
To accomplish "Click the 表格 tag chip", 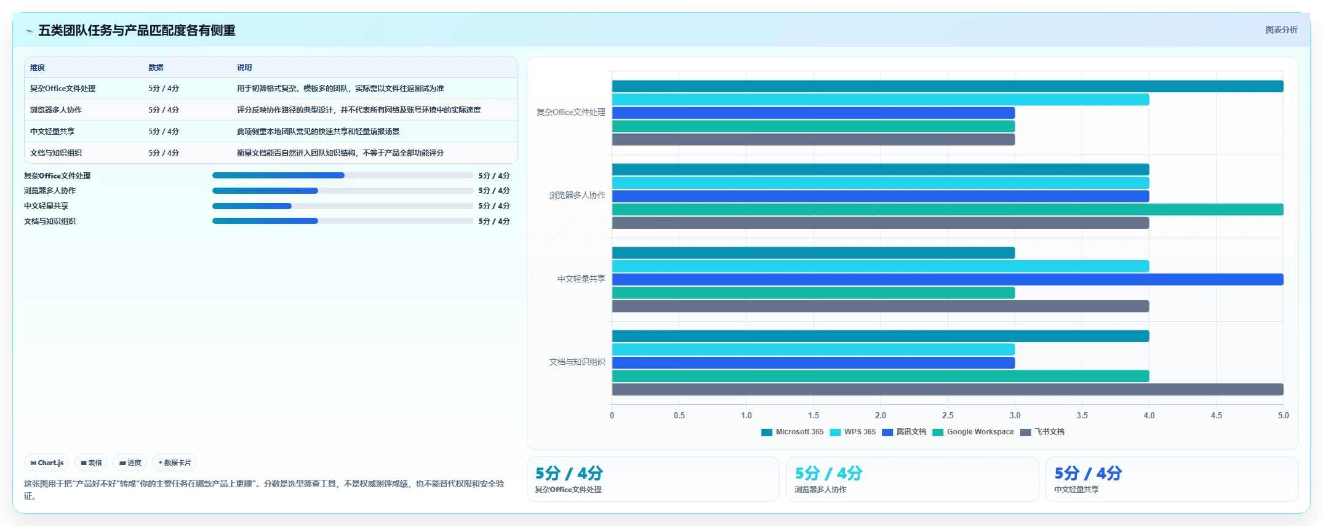I will point(91,463).
